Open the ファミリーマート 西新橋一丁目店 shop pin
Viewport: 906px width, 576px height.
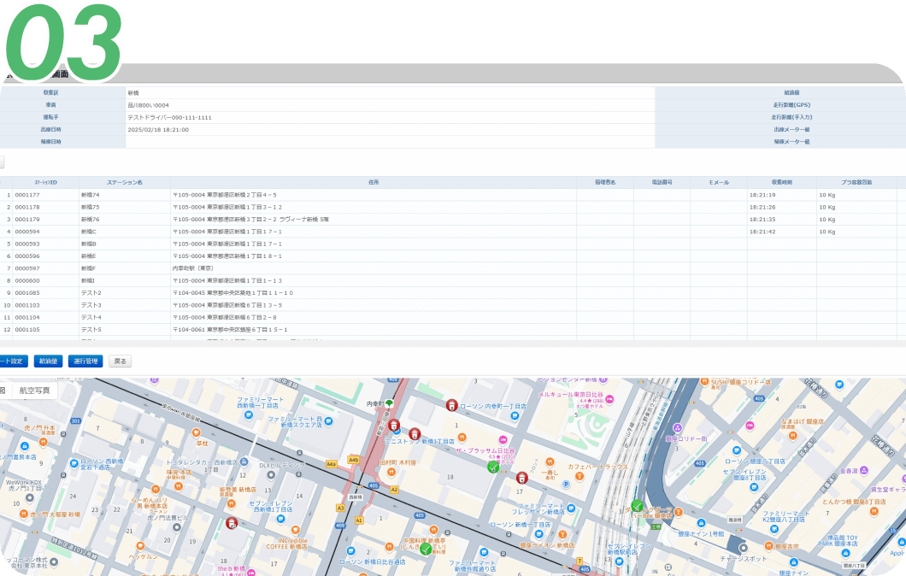(x=249, y=414)
